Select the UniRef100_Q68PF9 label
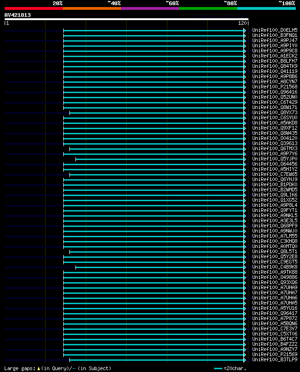This screenshot has height=372, width=300. (x=275, y=226)
